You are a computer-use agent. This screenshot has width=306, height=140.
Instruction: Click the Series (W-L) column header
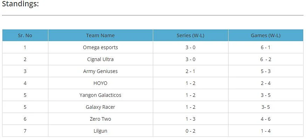(x=190, y=35)
